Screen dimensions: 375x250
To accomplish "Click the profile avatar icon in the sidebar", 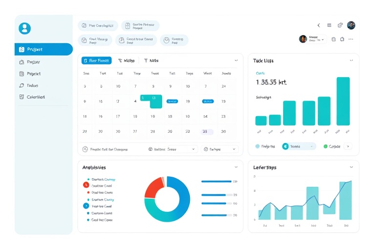I will coord(24,28).
